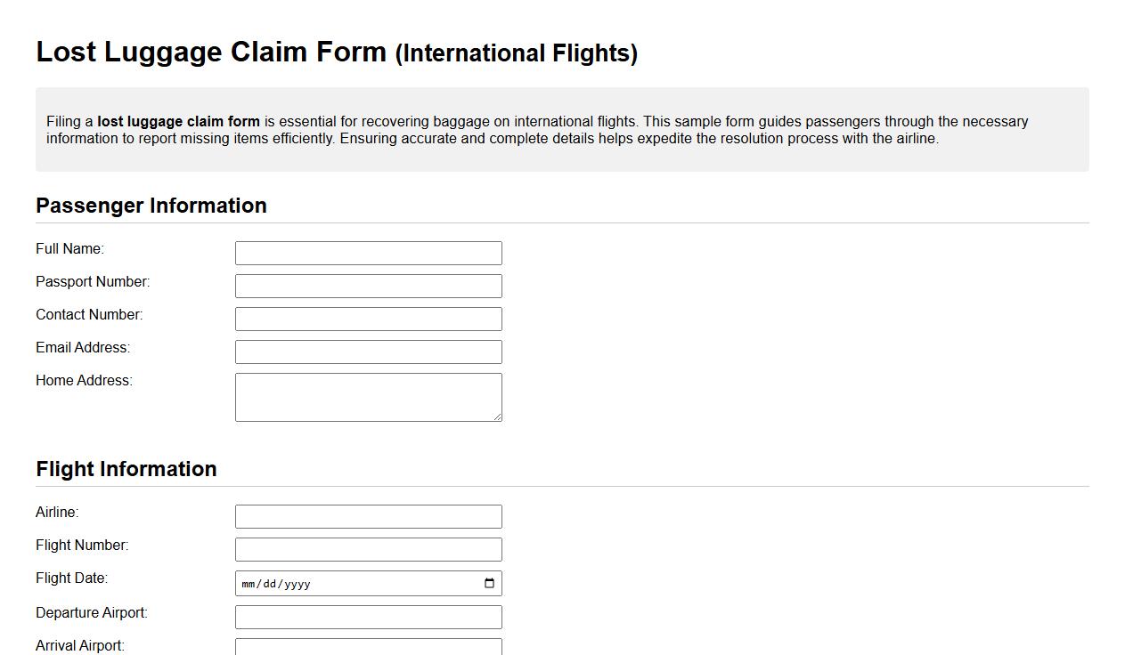This screenshot has width=1125, height=655.
Task: Click the page title Lost Luggage Claim Form
Action: click(x=212, y=52)
